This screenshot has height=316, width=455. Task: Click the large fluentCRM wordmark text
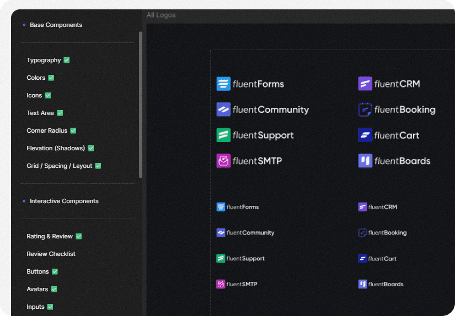[397, 84]
